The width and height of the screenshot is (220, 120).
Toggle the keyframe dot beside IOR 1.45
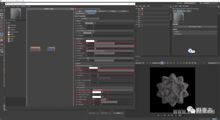76,61
